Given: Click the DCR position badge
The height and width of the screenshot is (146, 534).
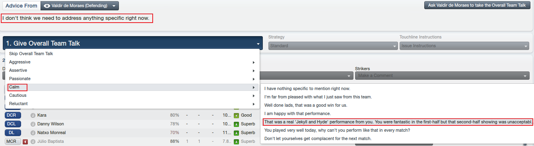Looking at the screenshot, I should point(13,115).
